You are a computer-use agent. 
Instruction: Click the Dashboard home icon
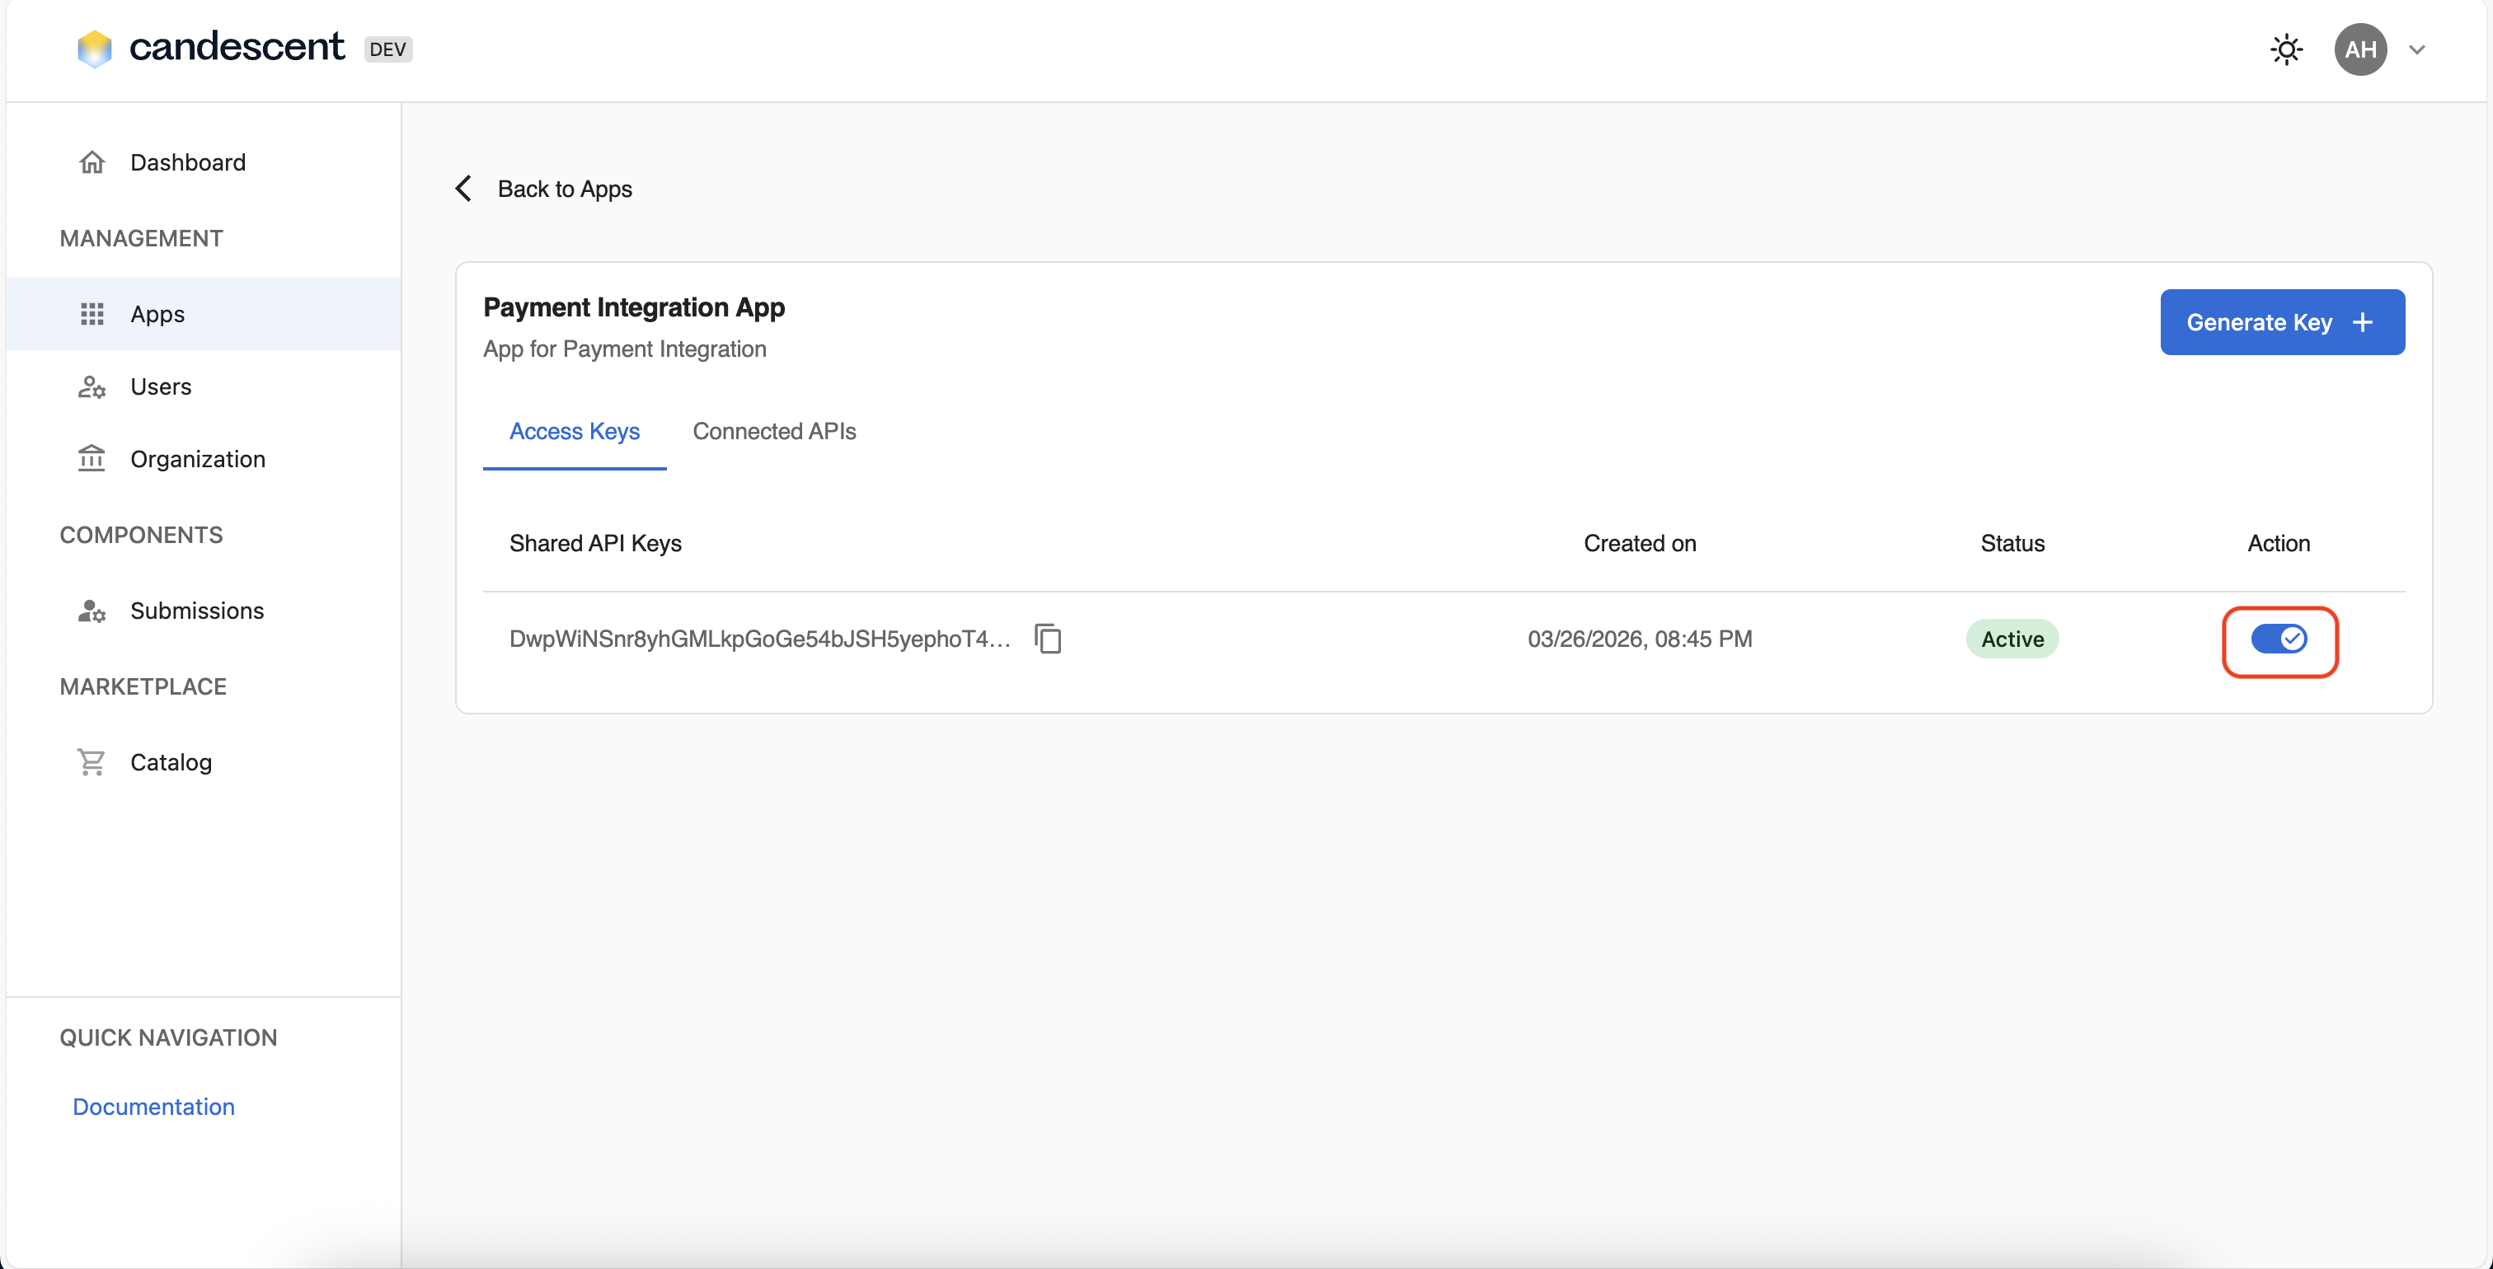click(92, 162)
